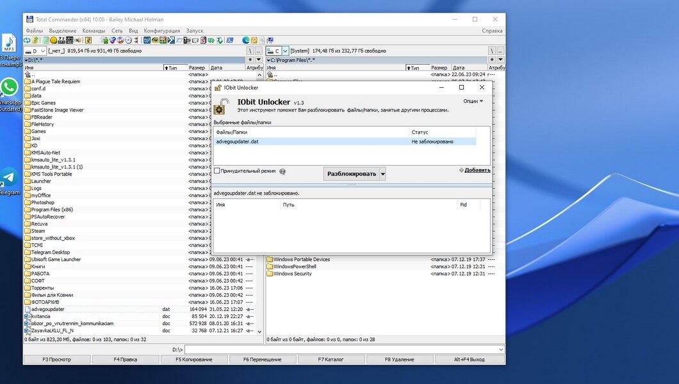The image size is (679, 384).
Task: Open the Конфигурация menu
Action: click(162, 31)
